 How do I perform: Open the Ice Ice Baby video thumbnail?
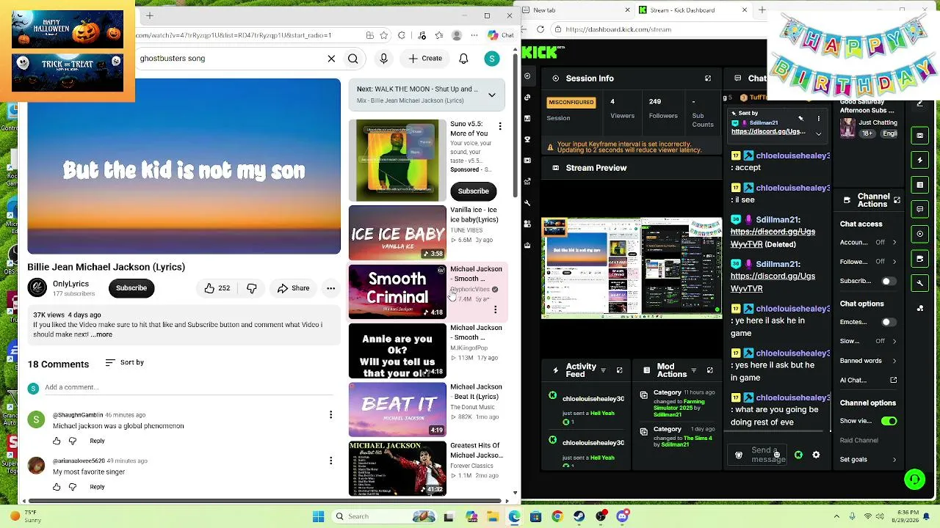pyautogui.click(x=397, y=233)
